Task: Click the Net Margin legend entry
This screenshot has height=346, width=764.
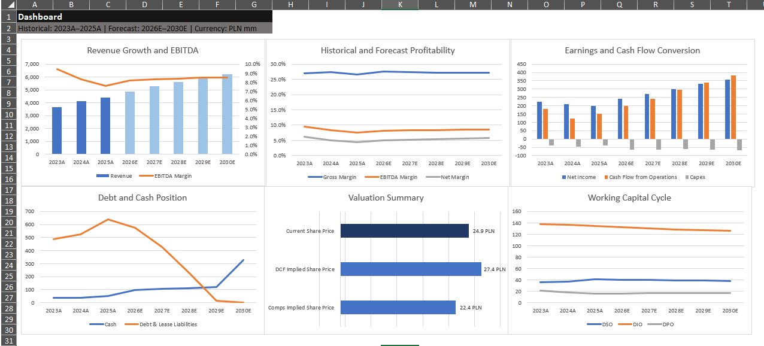Action: pos(447,177)
